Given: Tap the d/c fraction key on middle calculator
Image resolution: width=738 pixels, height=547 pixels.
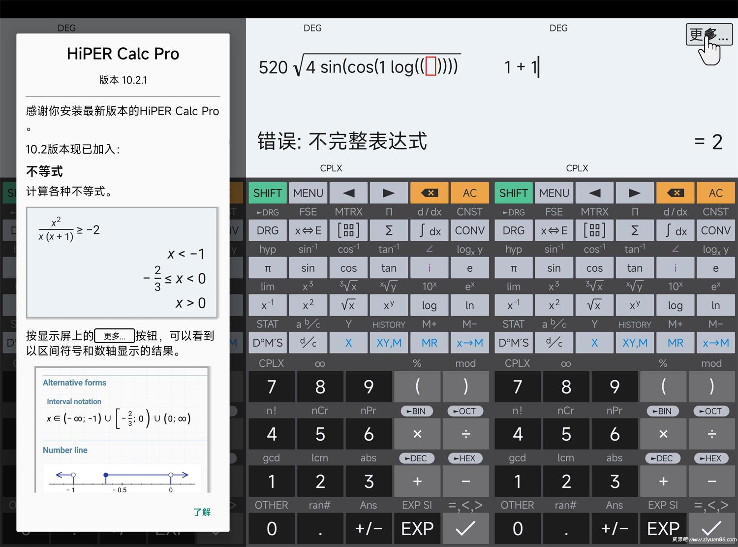Looking at the screenshot, I should pos(308,343).
